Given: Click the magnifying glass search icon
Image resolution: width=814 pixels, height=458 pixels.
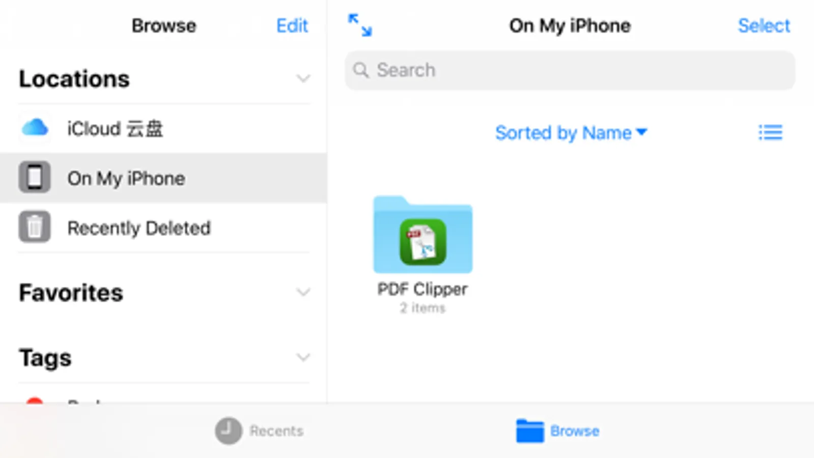Looking at the screenshot, I should 361,70.
